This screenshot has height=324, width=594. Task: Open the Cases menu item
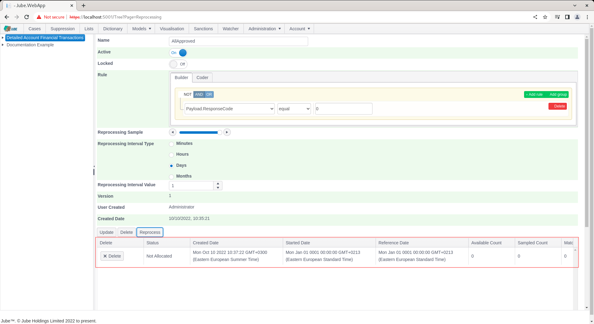(35, 29)
